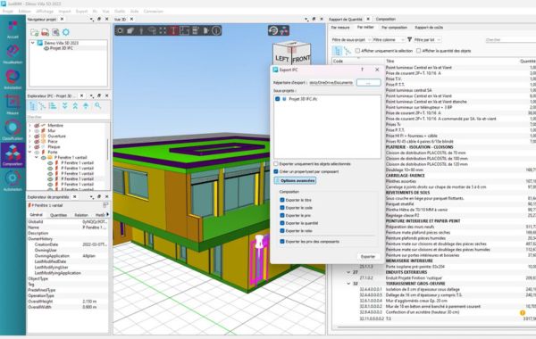The image size is (536, 339).
Task: Open the Automation module in sidebar
Action: 13,180
